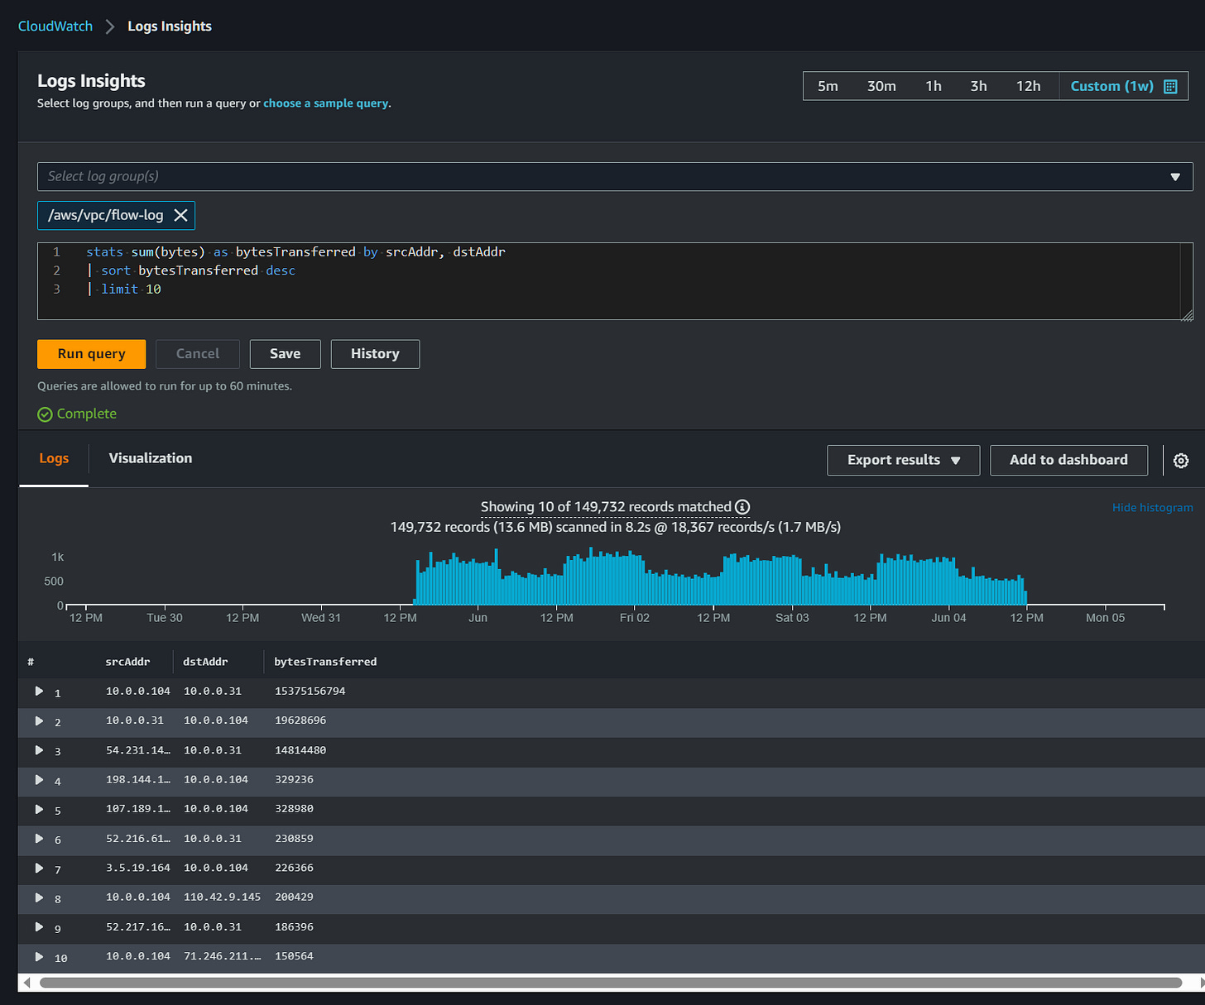Expand result row 5
This screenshot has width=1205, height=1005.
[39, 809]
